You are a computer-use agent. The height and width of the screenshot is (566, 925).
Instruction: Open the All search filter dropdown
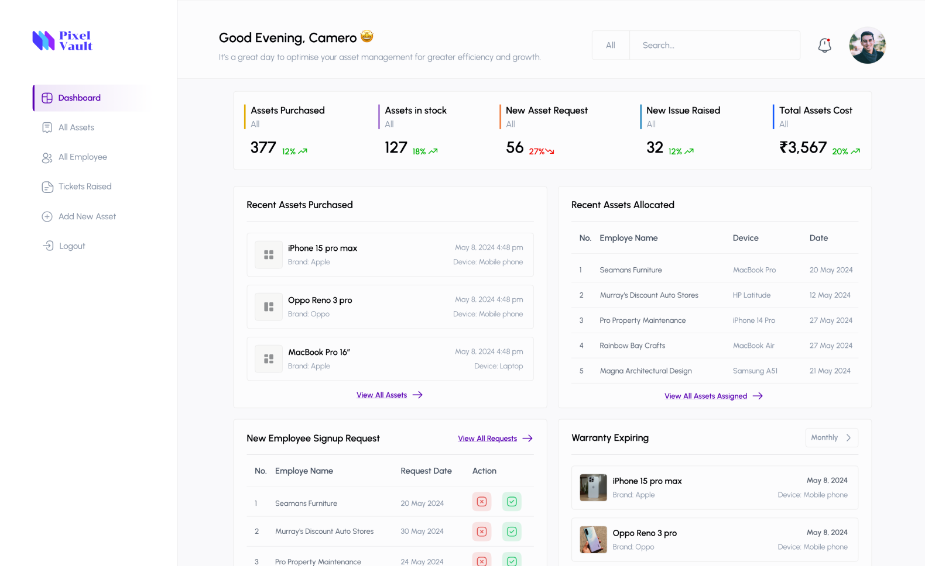pos(611,45)
